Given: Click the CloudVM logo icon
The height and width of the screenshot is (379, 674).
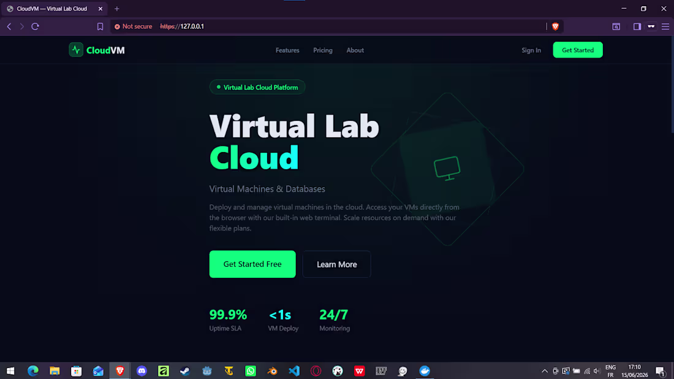Looking at the screenshot, I should [76, 50].
